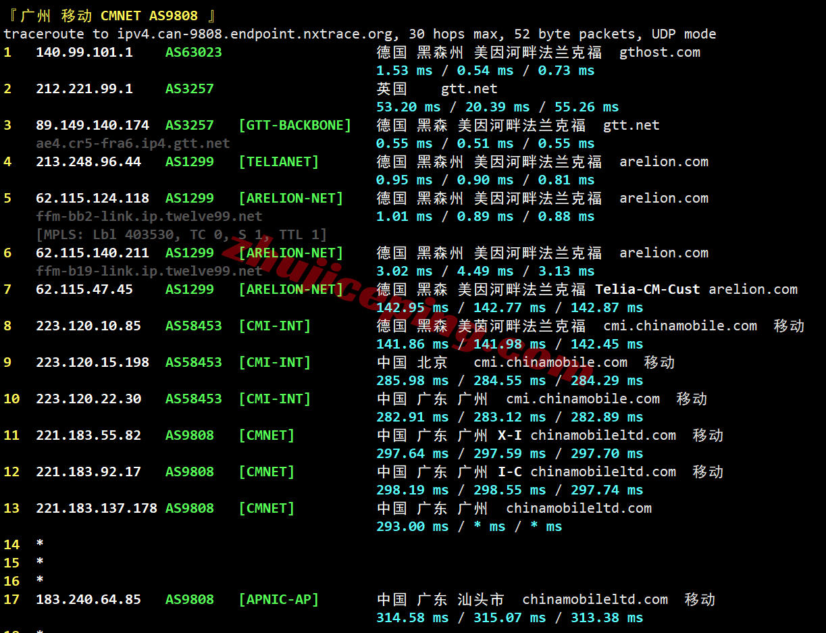Click IP 212.221.99.1 in hop 2
This screenshot has width=826, height=633.
tap(84, 88)
